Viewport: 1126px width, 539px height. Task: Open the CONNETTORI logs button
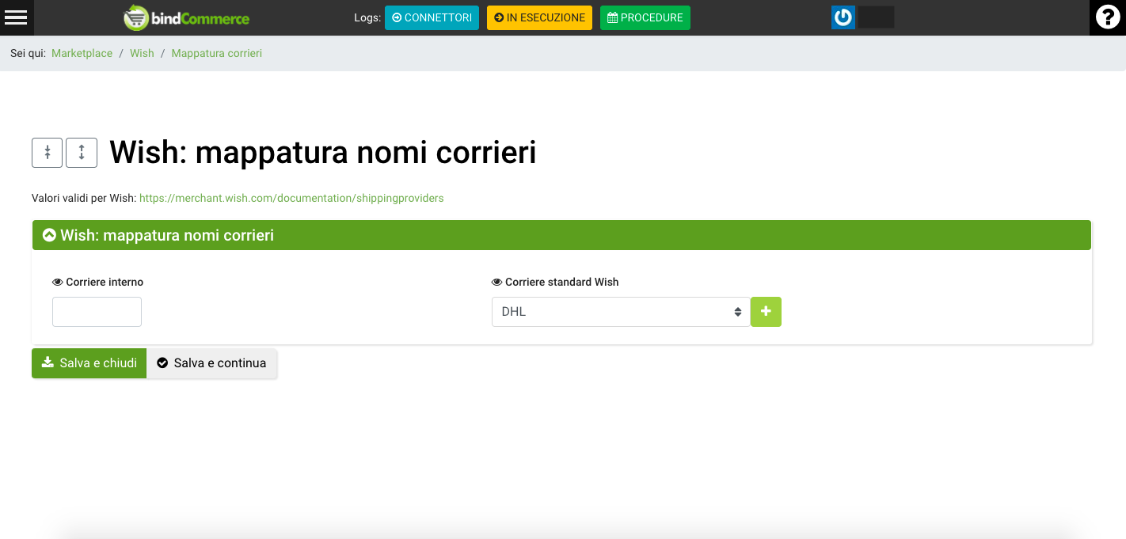point(432,17)
